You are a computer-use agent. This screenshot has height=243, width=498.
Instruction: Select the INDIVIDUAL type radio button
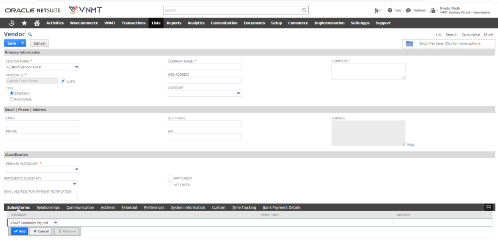click(x=12, y=99)
